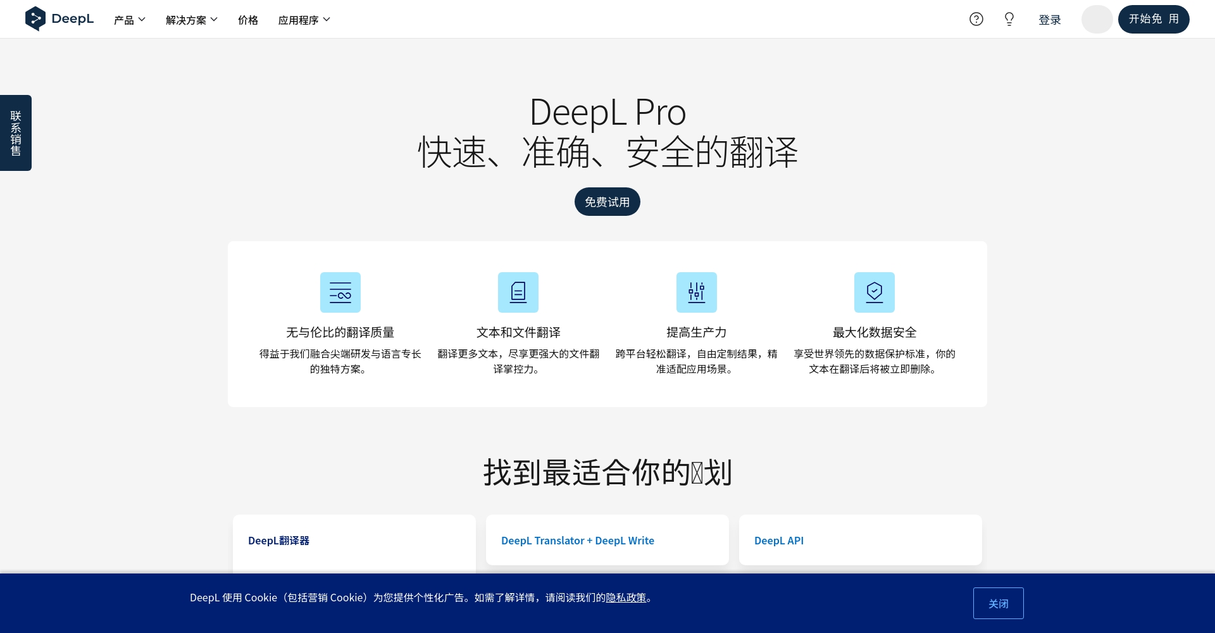Click the 登录 login link
1215x633 pixels.
[x=1050, y=20]
